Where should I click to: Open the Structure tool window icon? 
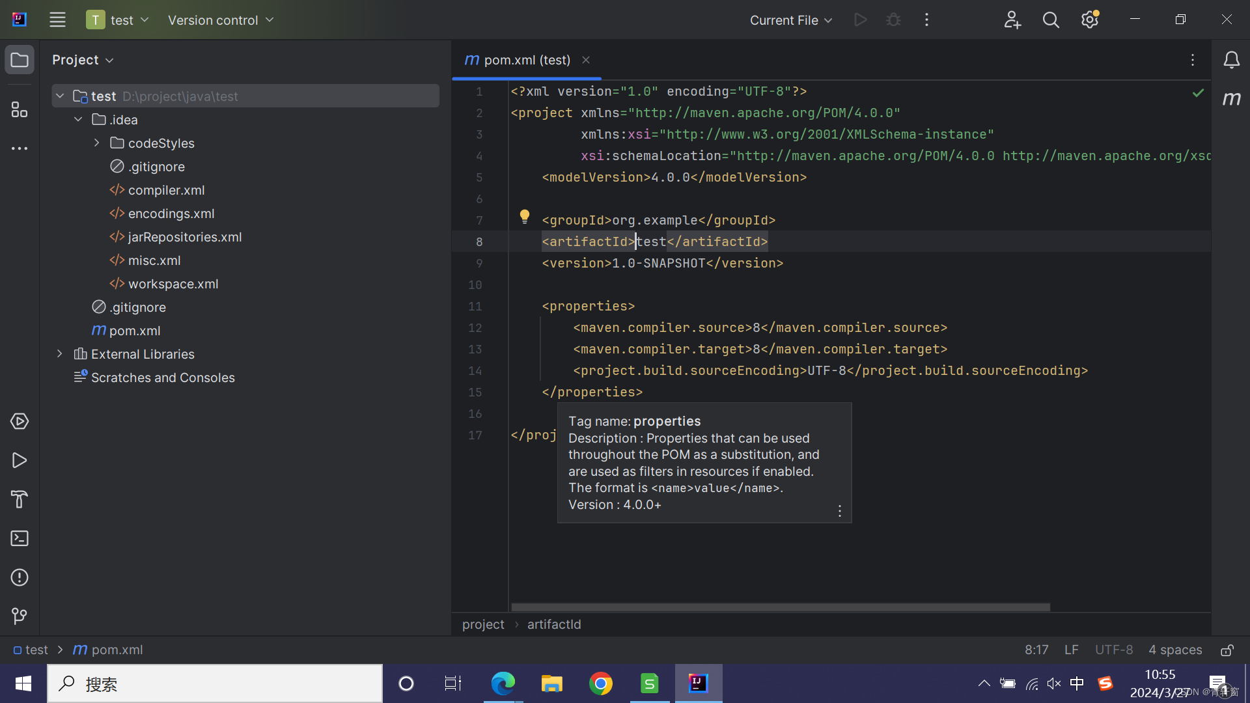pyautogui.click(x=20, y=109)
